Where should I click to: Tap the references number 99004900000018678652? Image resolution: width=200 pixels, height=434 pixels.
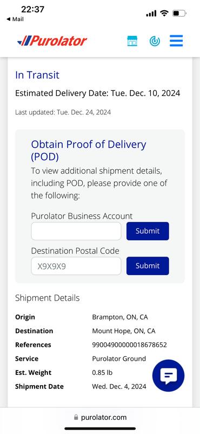[x=129, y=345]
